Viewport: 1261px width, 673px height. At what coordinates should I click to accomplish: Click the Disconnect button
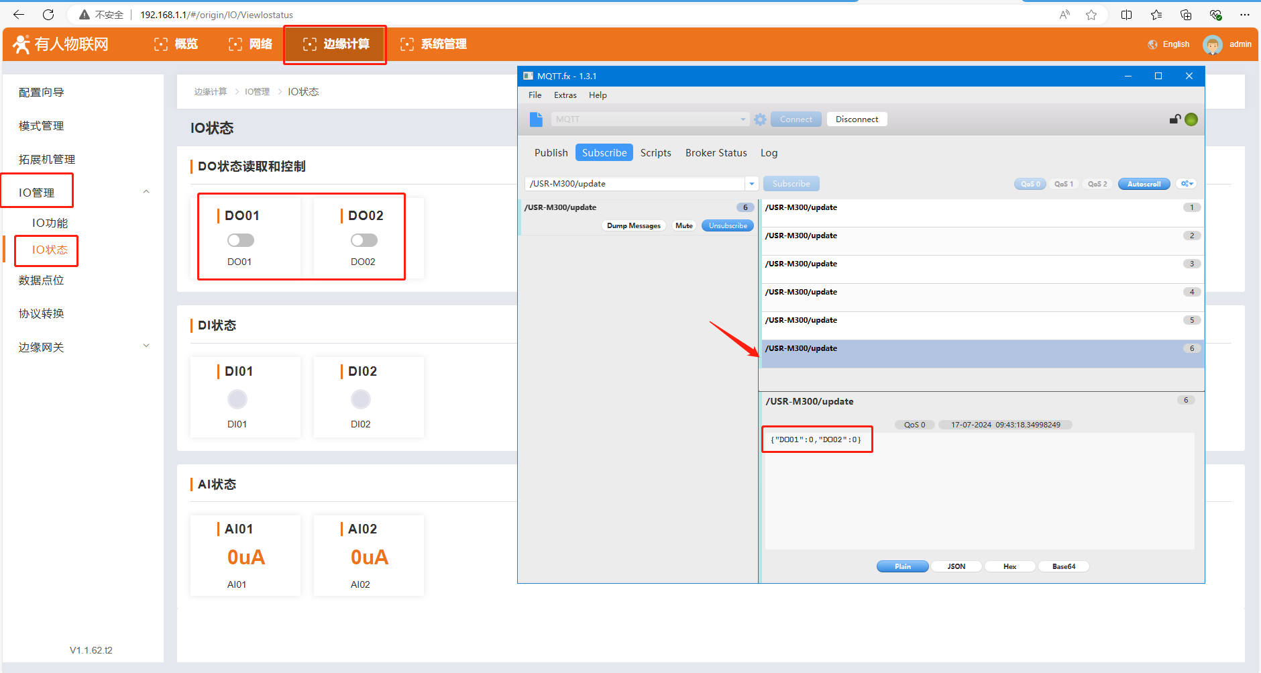[857, 119]
